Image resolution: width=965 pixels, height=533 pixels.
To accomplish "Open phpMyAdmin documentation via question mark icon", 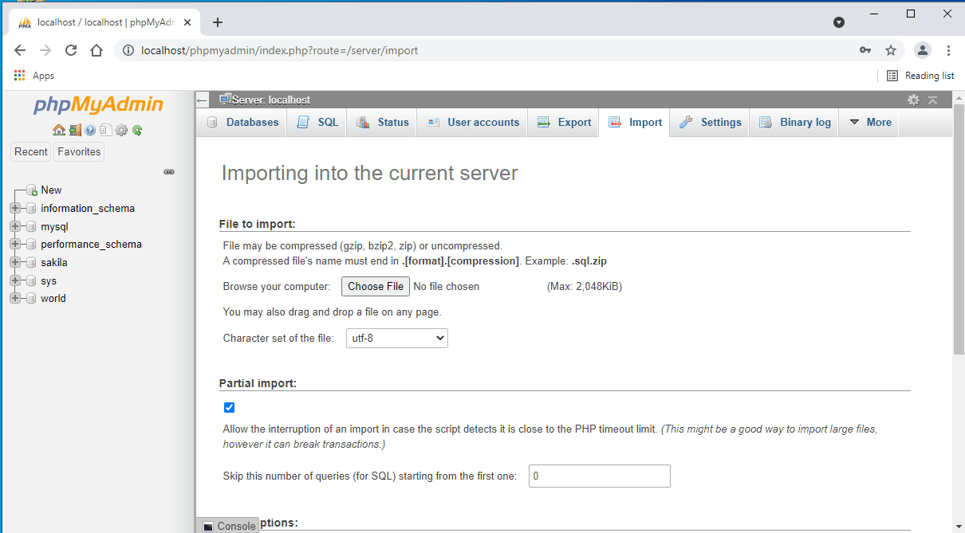I will coord(90,130).
